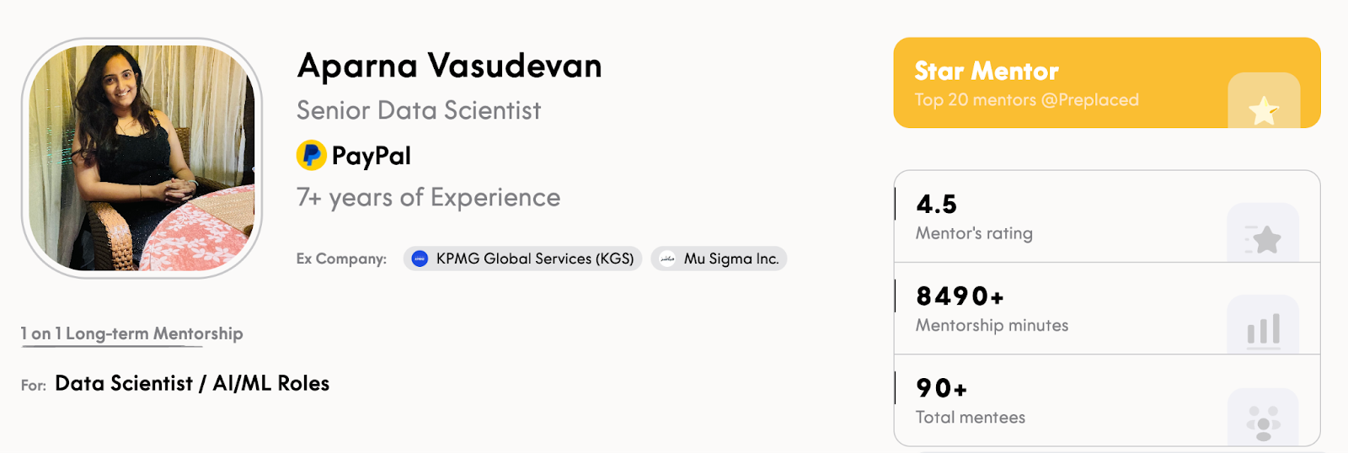Viewport: 1348px width, 453px height.
Task: Click the Star Mentor banner
Action: (1107, 83)
